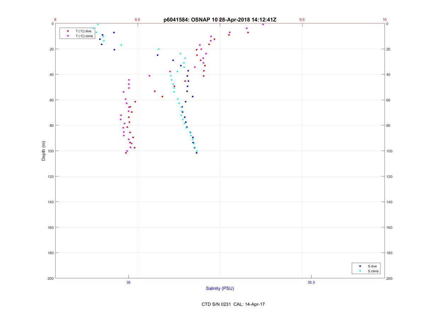Select the CTD S/N 0231 calibration footer

click(233, 304)
